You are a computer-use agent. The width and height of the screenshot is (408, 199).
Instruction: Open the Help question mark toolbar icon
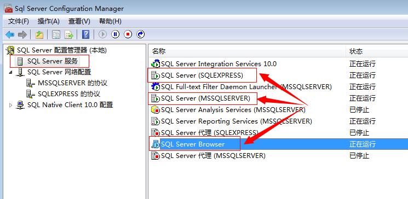[85, 34]
